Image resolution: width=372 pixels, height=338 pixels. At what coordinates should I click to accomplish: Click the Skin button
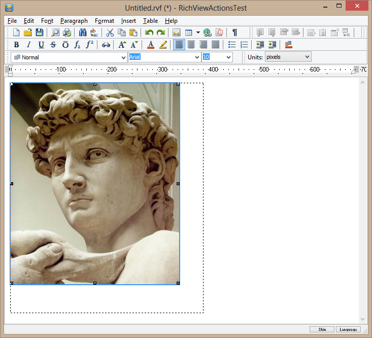[322, 329]
